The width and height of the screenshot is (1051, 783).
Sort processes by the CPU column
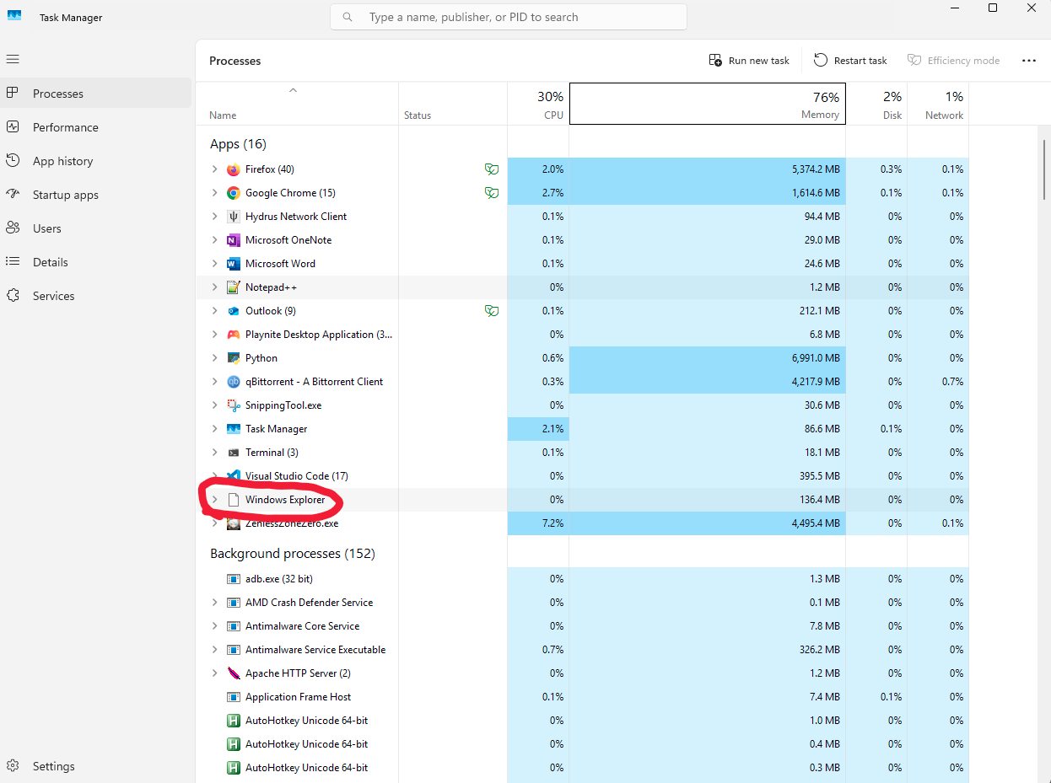tap(538, 105)
